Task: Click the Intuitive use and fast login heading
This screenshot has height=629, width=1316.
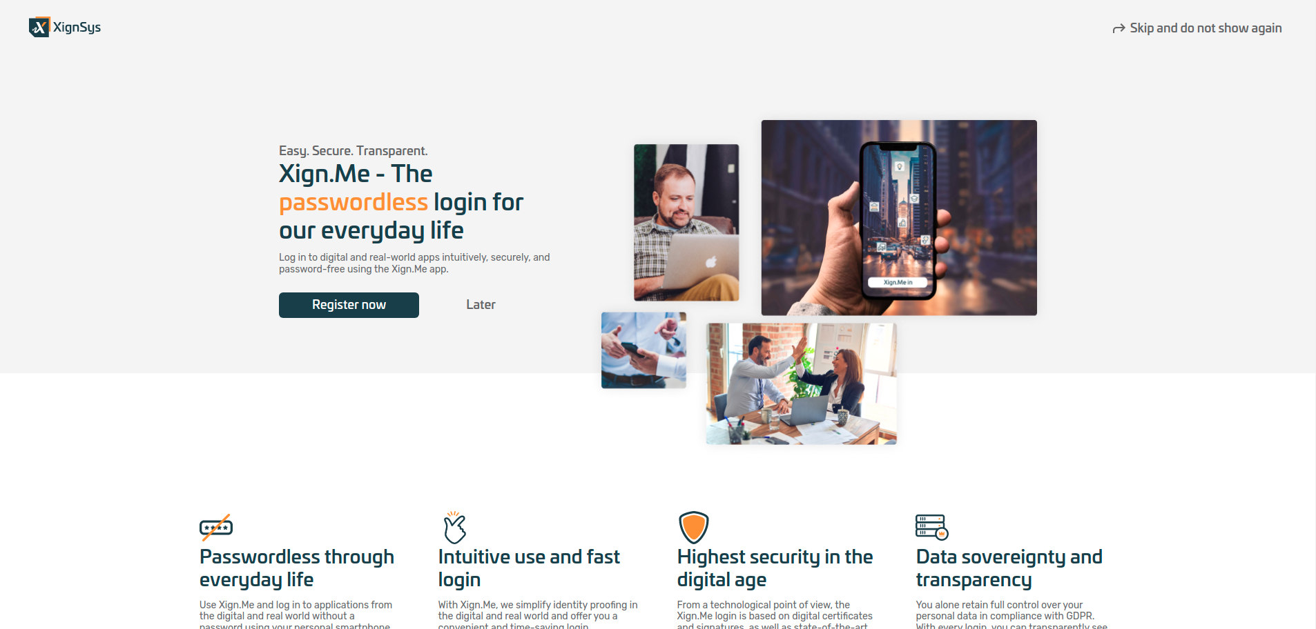Action: pyautogui.click(x=529, y=568)
